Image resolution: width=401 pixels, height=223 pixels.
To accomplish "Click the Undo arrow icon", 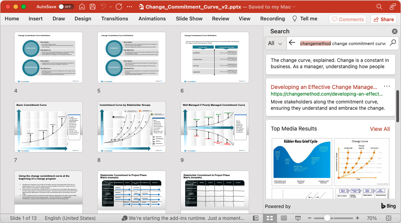I will (x=103, y=7).
